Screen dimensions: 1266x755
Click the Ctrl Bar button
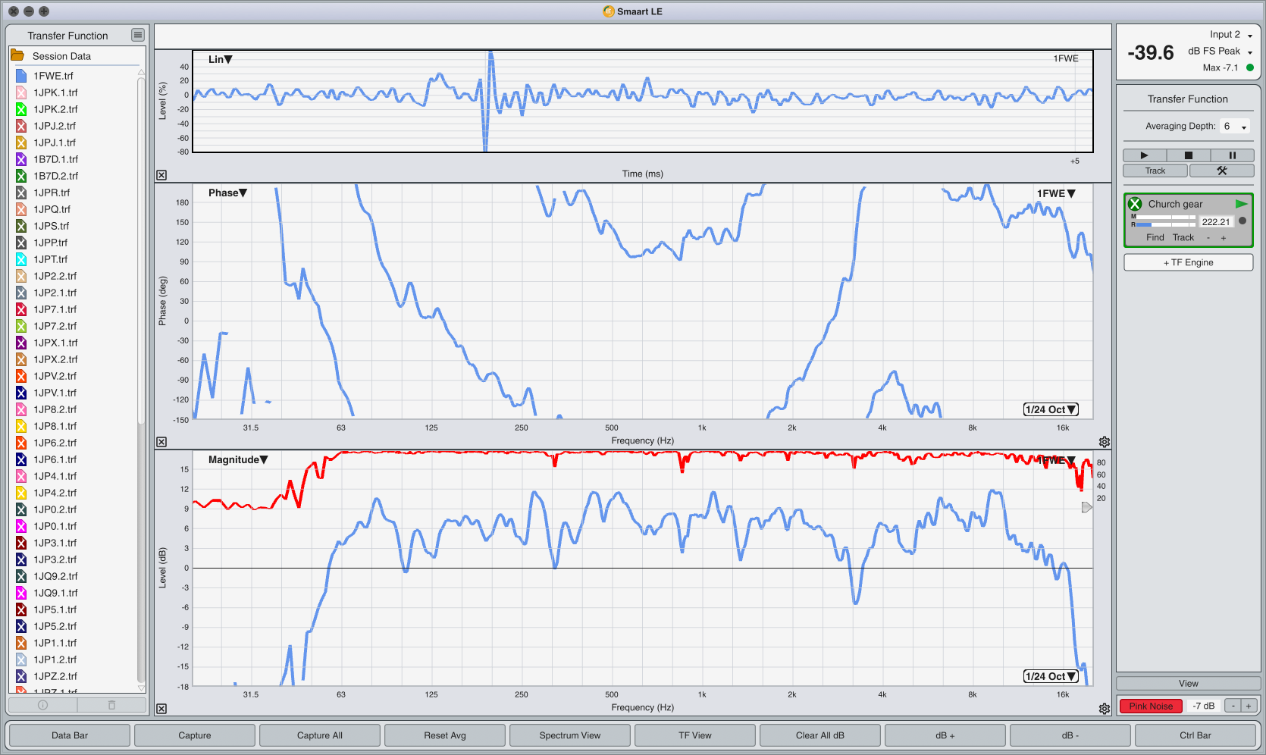pyautogui.click(x=1195, y=735)
